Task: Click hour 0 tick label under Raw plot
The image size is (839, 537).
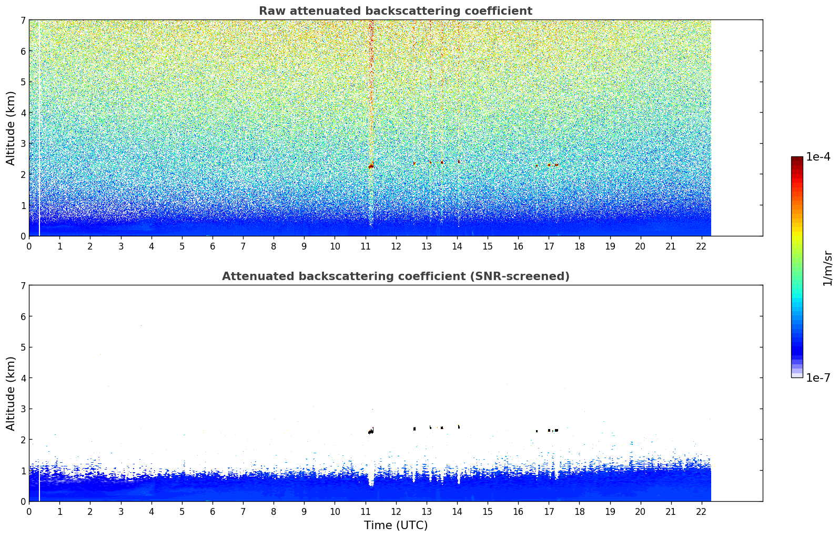Action: 29,246
